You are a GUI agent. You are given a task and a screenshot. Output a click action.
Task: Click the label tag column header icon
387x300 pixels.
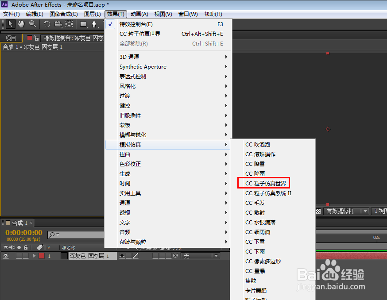point(40,247)
